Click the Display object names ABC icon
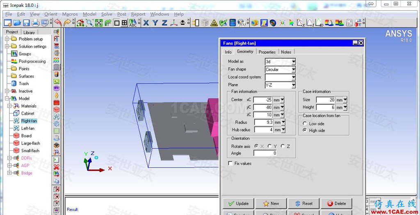This screenshot has height=215, width=420. coord(133,23)
